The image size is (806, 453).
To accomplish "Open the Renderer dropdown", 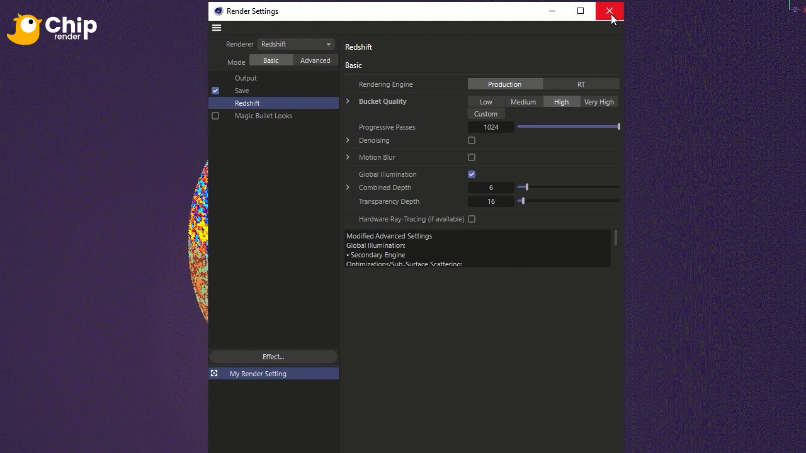I will (296, 44).
